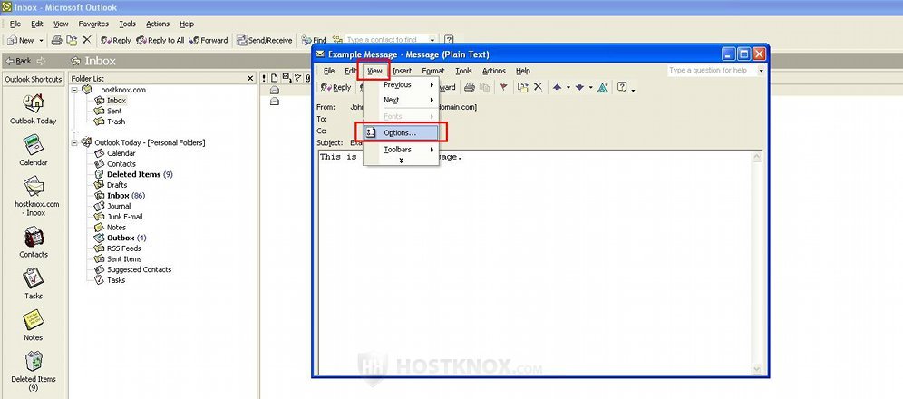Image resolution: width=903 pixels, height=399 pixels.
Task: Open the Actions menu in message window
Action: [493, 71]
